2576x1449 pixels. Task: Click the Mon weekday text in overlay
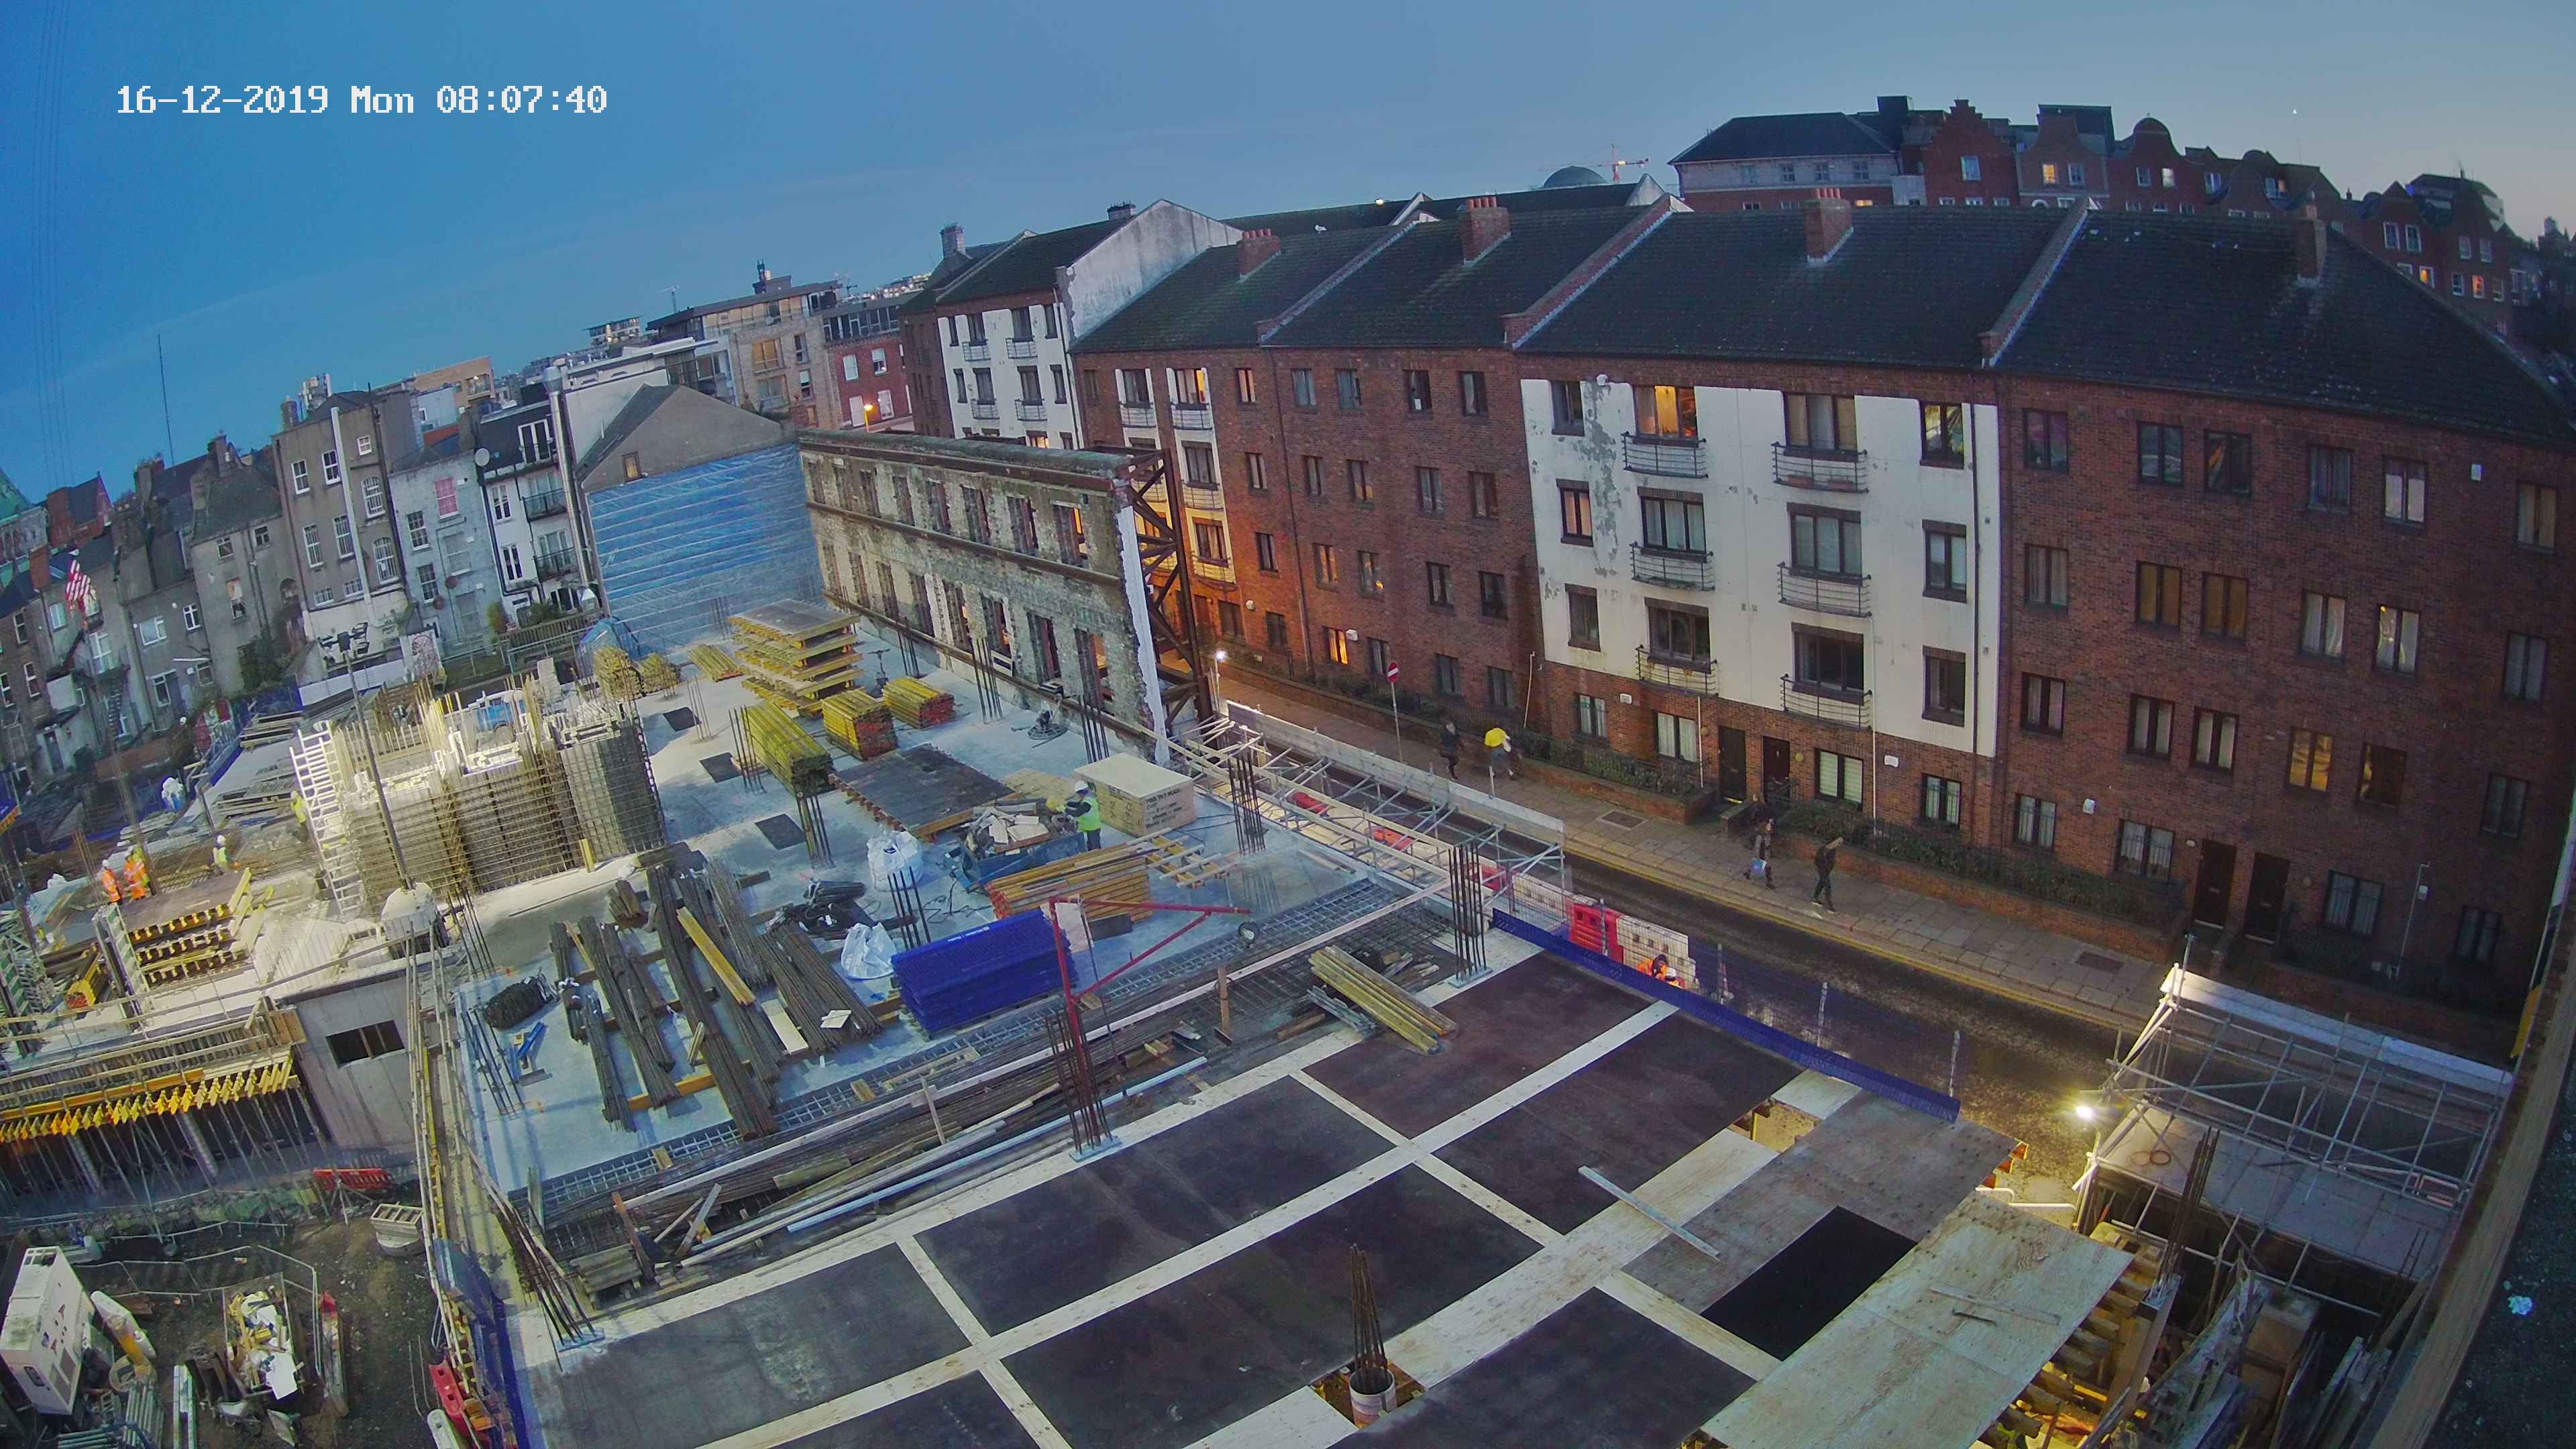(382, 100)
